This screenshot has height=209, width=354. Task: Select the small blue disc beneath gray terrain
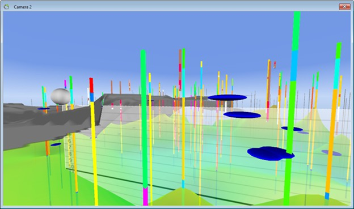coord(56,144)
